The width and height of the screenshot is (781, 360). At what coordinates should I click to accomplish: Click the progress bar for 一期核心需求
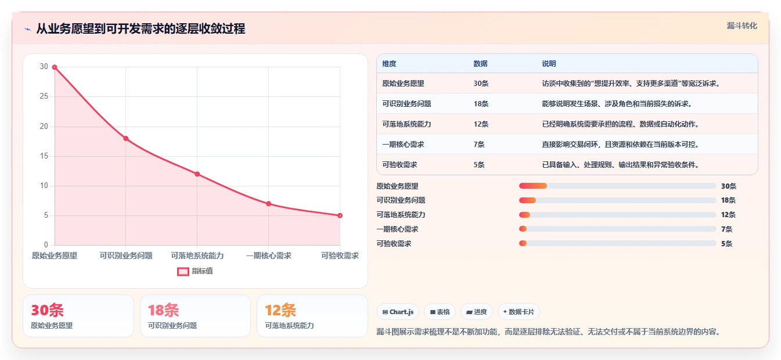617,229
